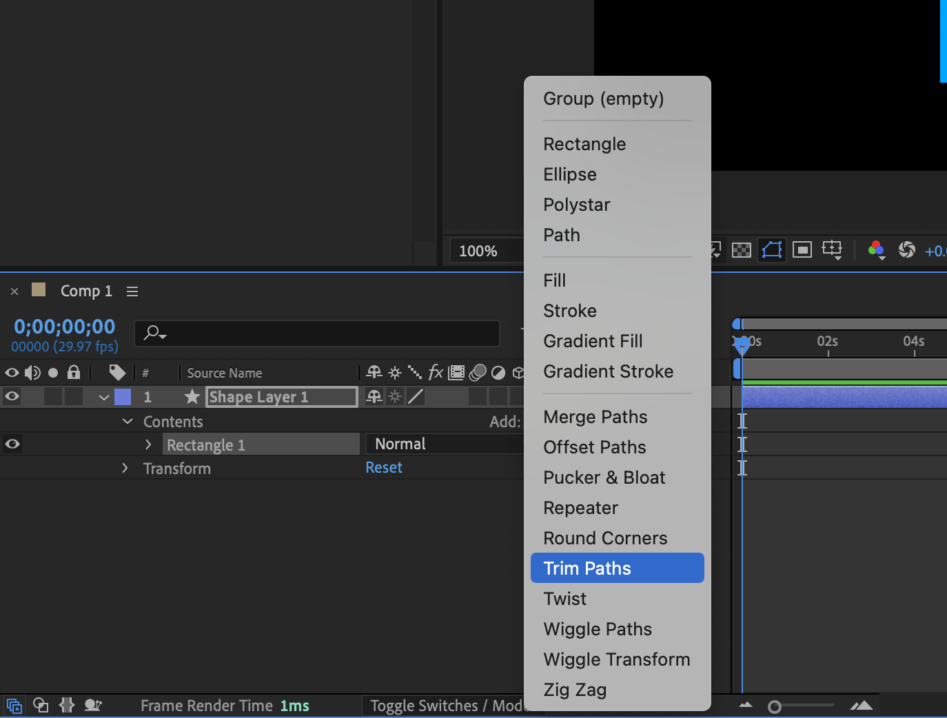Click the Quality switch header icon
This screenshot has height=718, width=947.
(x=415, y=373)
